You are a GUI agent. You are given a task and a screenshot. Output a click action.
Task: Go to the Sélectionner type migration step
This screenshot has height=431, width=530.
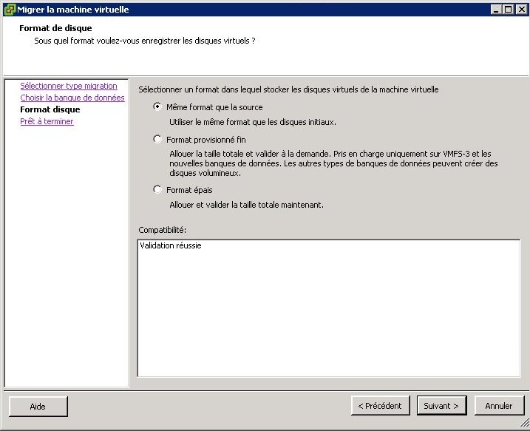(68, 86)
